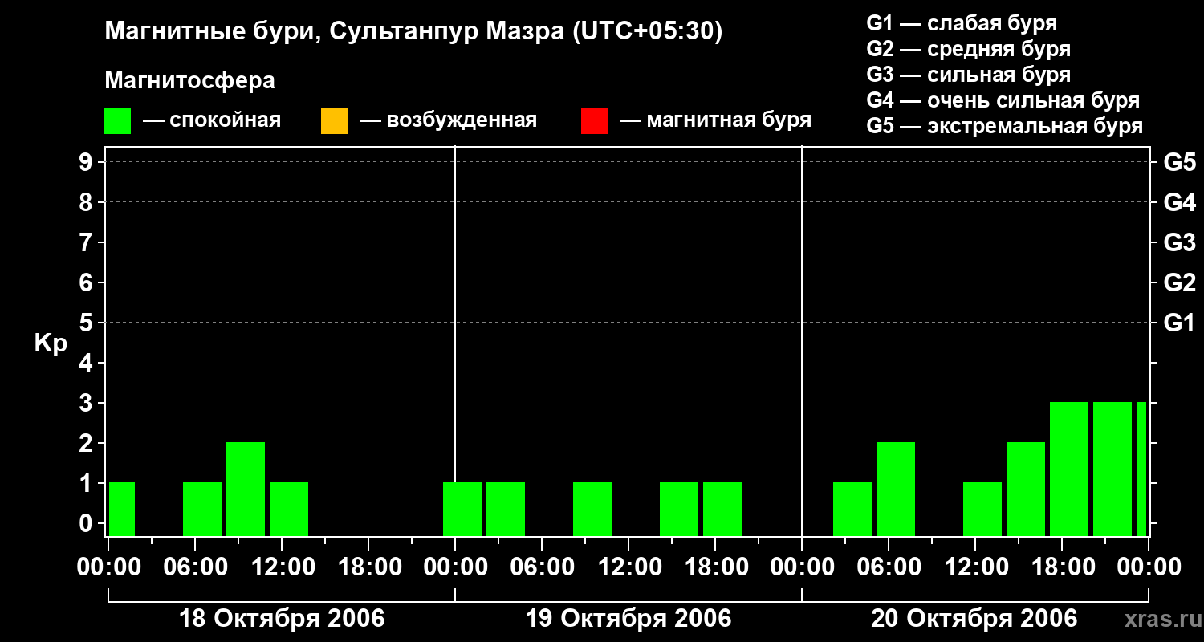This screenshot has width=1204, height=642.
Task: Click the '— спокойная' legend label
Action: click(x=212, y=120)
